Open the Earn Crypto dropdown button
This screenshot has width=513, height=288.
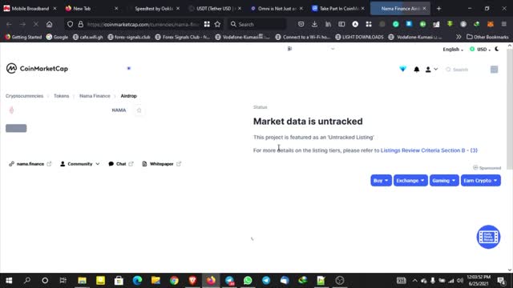pyautogui.click(x=480, y=181)
